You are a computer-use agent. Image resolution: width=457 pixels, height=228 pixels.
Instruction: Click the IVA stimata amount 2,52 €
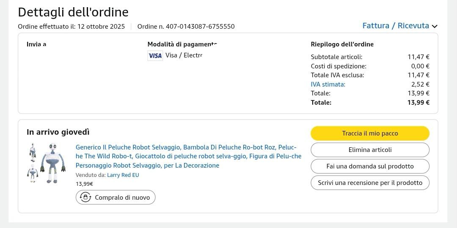pos(420,84)
